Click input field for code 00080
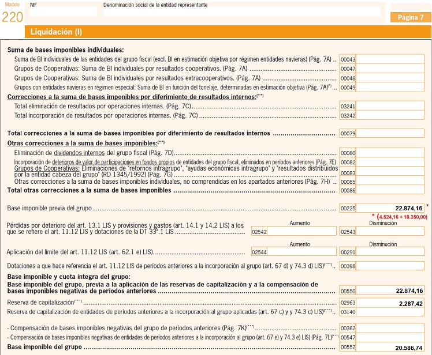This screenshot has width=432, height=355. click(x=390, y=153)
